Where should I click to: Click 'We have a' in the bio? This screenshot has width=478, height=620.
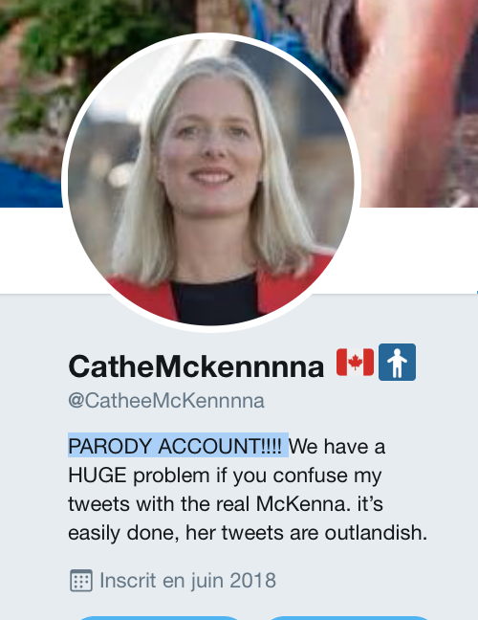point(337,447)
